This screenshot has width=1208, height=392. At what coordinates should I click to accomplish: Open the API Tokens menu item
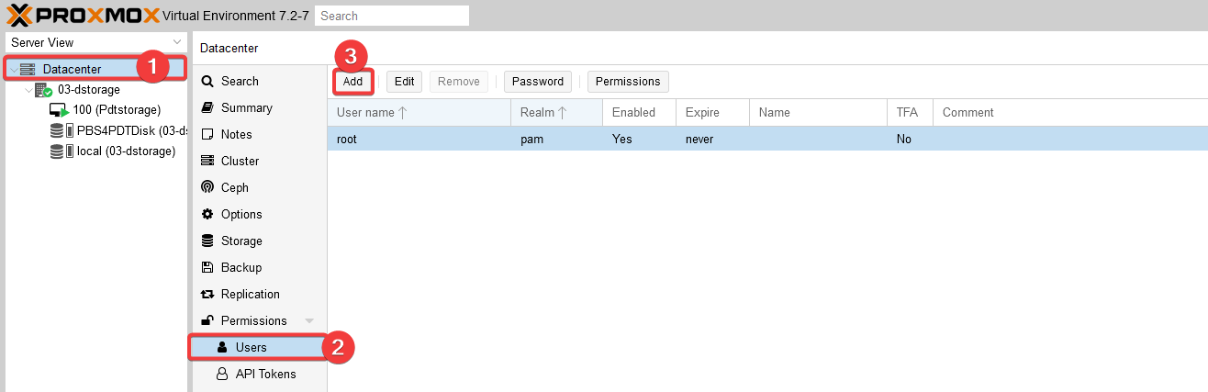coord(260,375)
